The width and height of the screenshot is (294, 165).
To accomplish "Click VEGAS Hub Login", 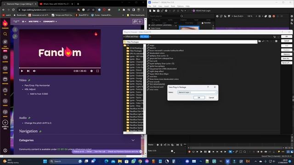I will pyautogui.click(x=202, y=11).
